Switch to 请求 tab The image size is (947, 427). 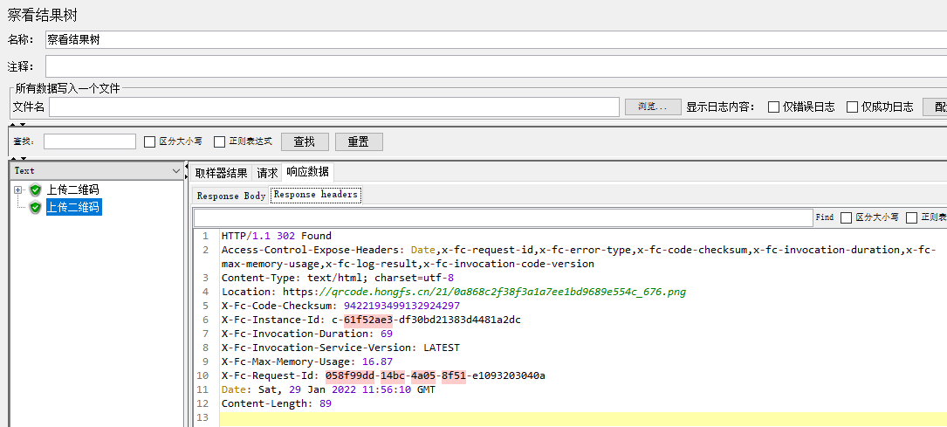[x=268, y=173]
